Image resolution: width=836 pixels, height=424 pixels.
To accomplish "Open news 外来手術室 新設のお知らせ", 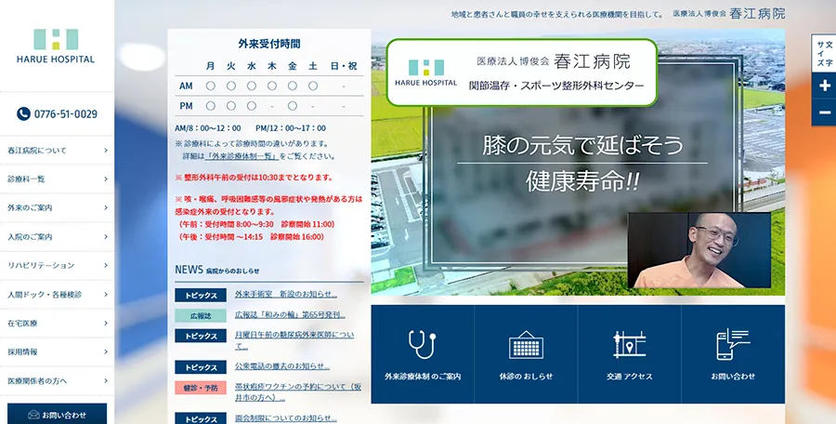I will 286,294.
